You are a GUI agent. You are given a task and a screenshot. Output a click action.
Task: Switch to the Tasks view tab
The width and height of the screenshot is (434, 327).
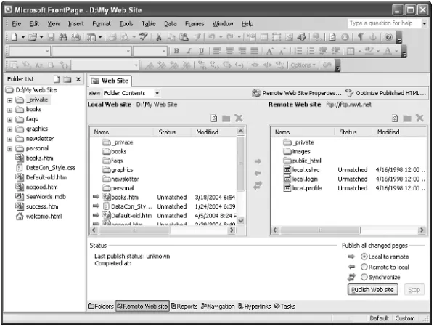coord(284,307)
